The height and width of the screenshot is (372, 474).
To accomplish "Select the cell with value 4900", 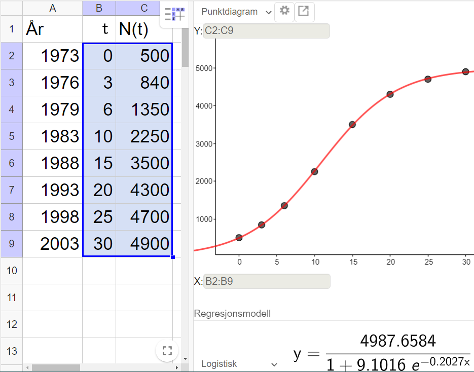I will (x=150, y=243).
